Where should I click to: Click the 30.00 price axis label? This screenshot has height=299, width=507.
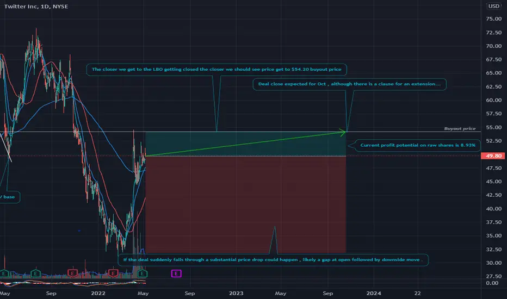(x=494, y=263)
